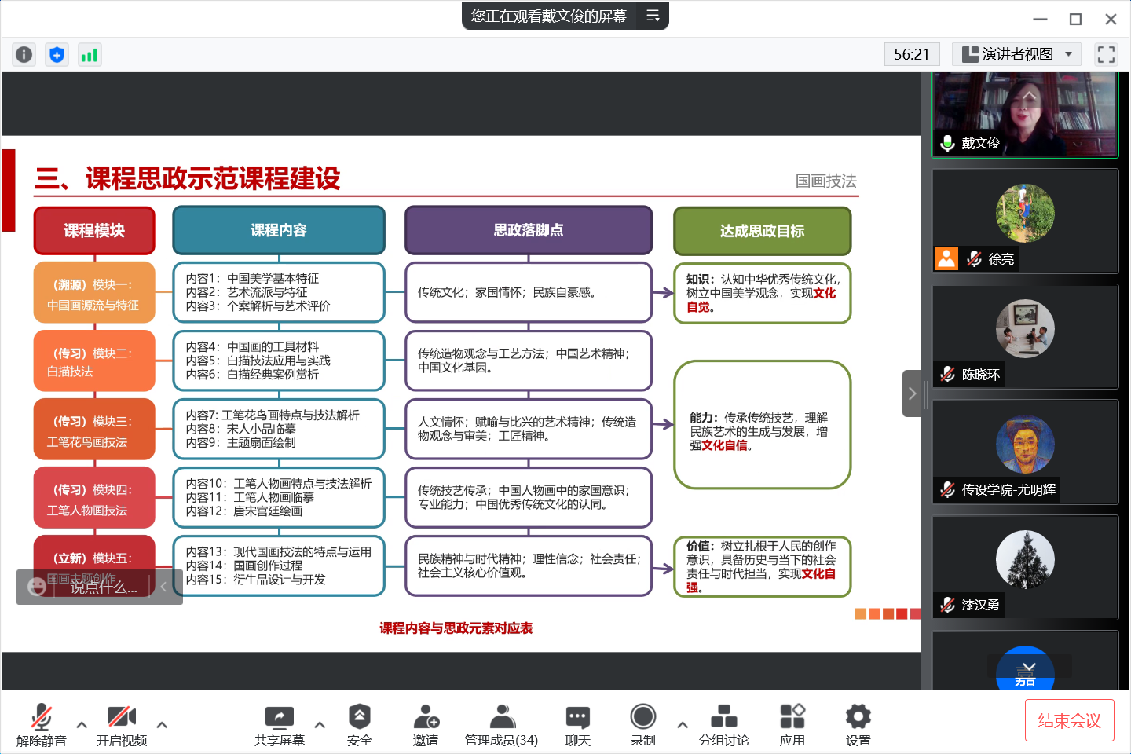The height and width of the screenshot is (754, 1131).
Task: Expand audio options arrow beside 解除静音
Action: pyautogui.click(x=82, y=724)
